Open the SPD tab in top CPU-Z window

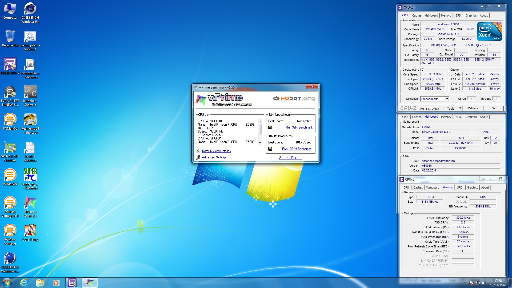[x=458, y=15]
